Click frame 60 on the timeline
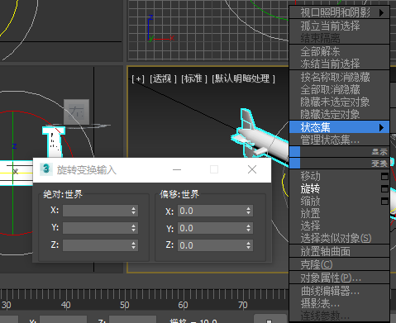The image size is (396, 323). click(184, 305)
